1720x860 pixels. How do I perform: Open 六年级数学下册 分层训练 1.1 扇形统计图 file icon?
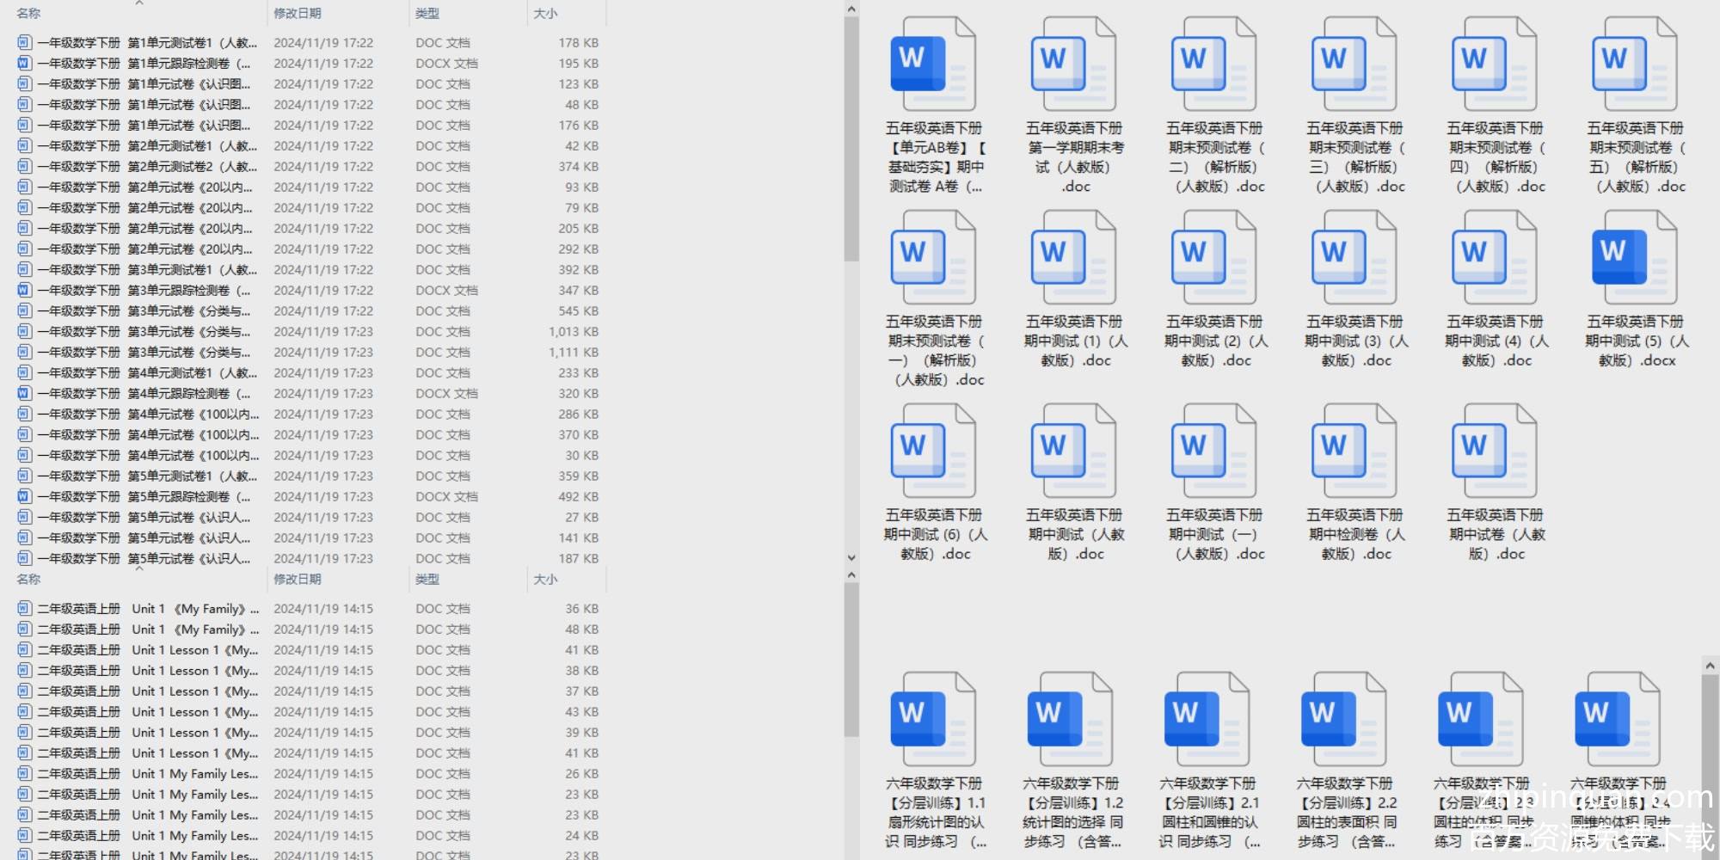(x=933, y=719)
